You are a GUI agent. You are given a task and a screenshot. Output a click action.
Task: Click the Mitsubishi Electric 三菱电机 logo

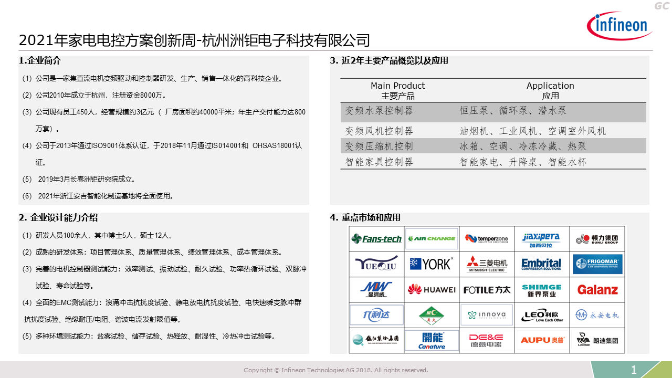(487, 264)
